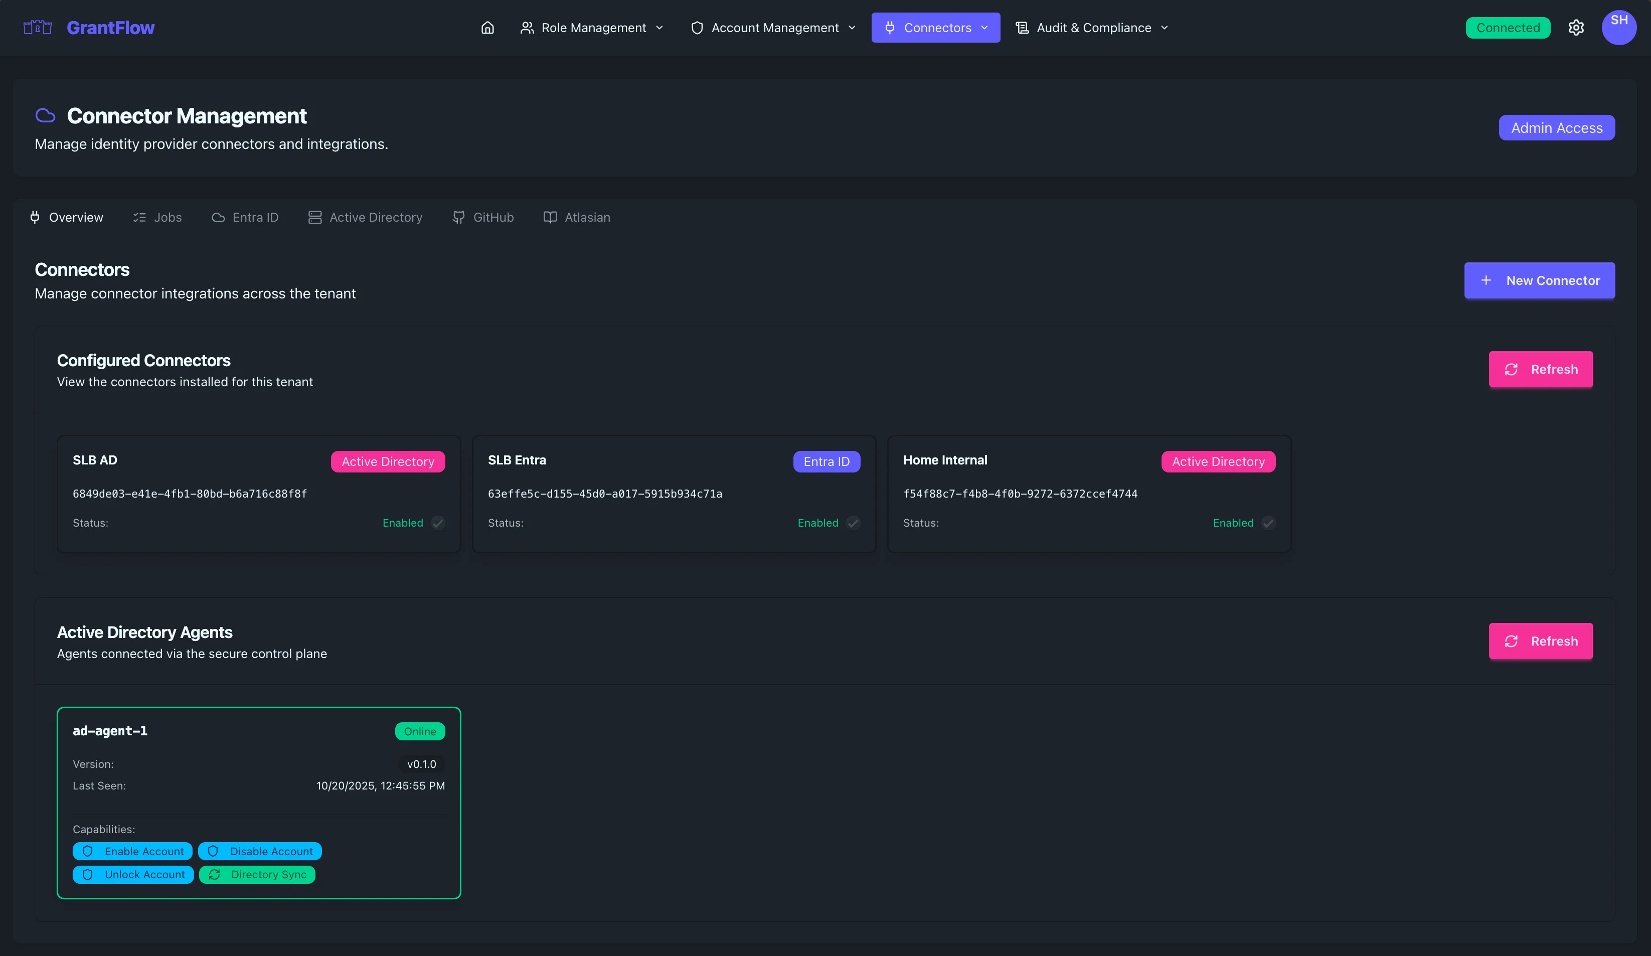This screenshot has height=956, width=1651.
Task: Click the shield icon on Unlock Account capability
Action: coord(88,875)
